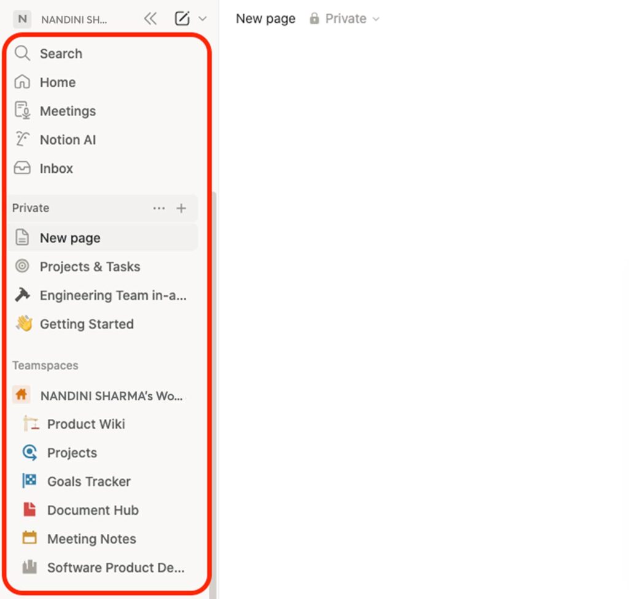The width and height of the screenshot is (629, 599).
Task: Add a page with the Private plus button
Action: coord(182,208)
